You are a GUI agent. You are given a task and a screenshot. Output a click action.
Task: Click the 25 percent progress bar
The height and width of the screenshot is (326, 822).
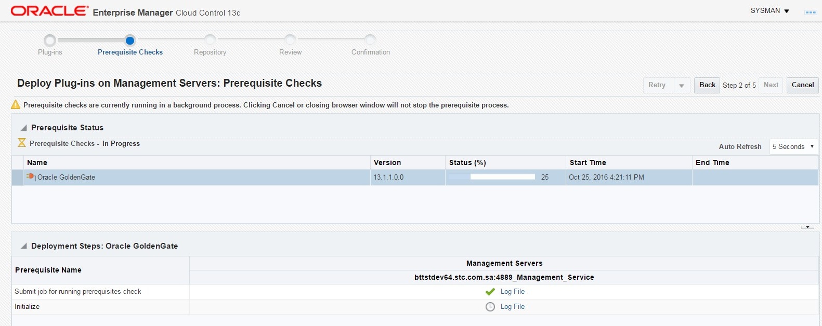[492, 177]
